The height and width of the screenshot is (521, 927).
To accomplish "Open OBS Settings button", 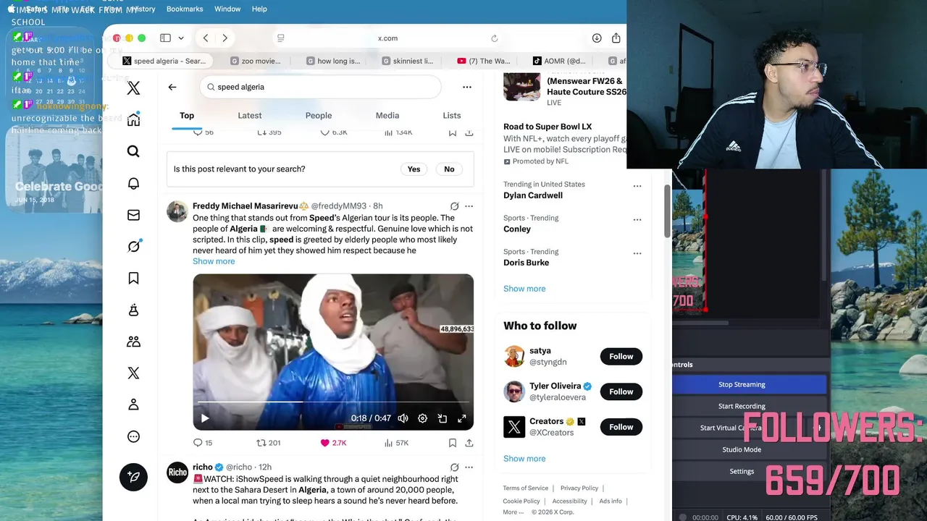I will pos(742,471).
